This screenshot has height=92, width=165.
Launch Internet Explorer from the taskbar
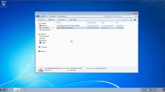[10, 90]
